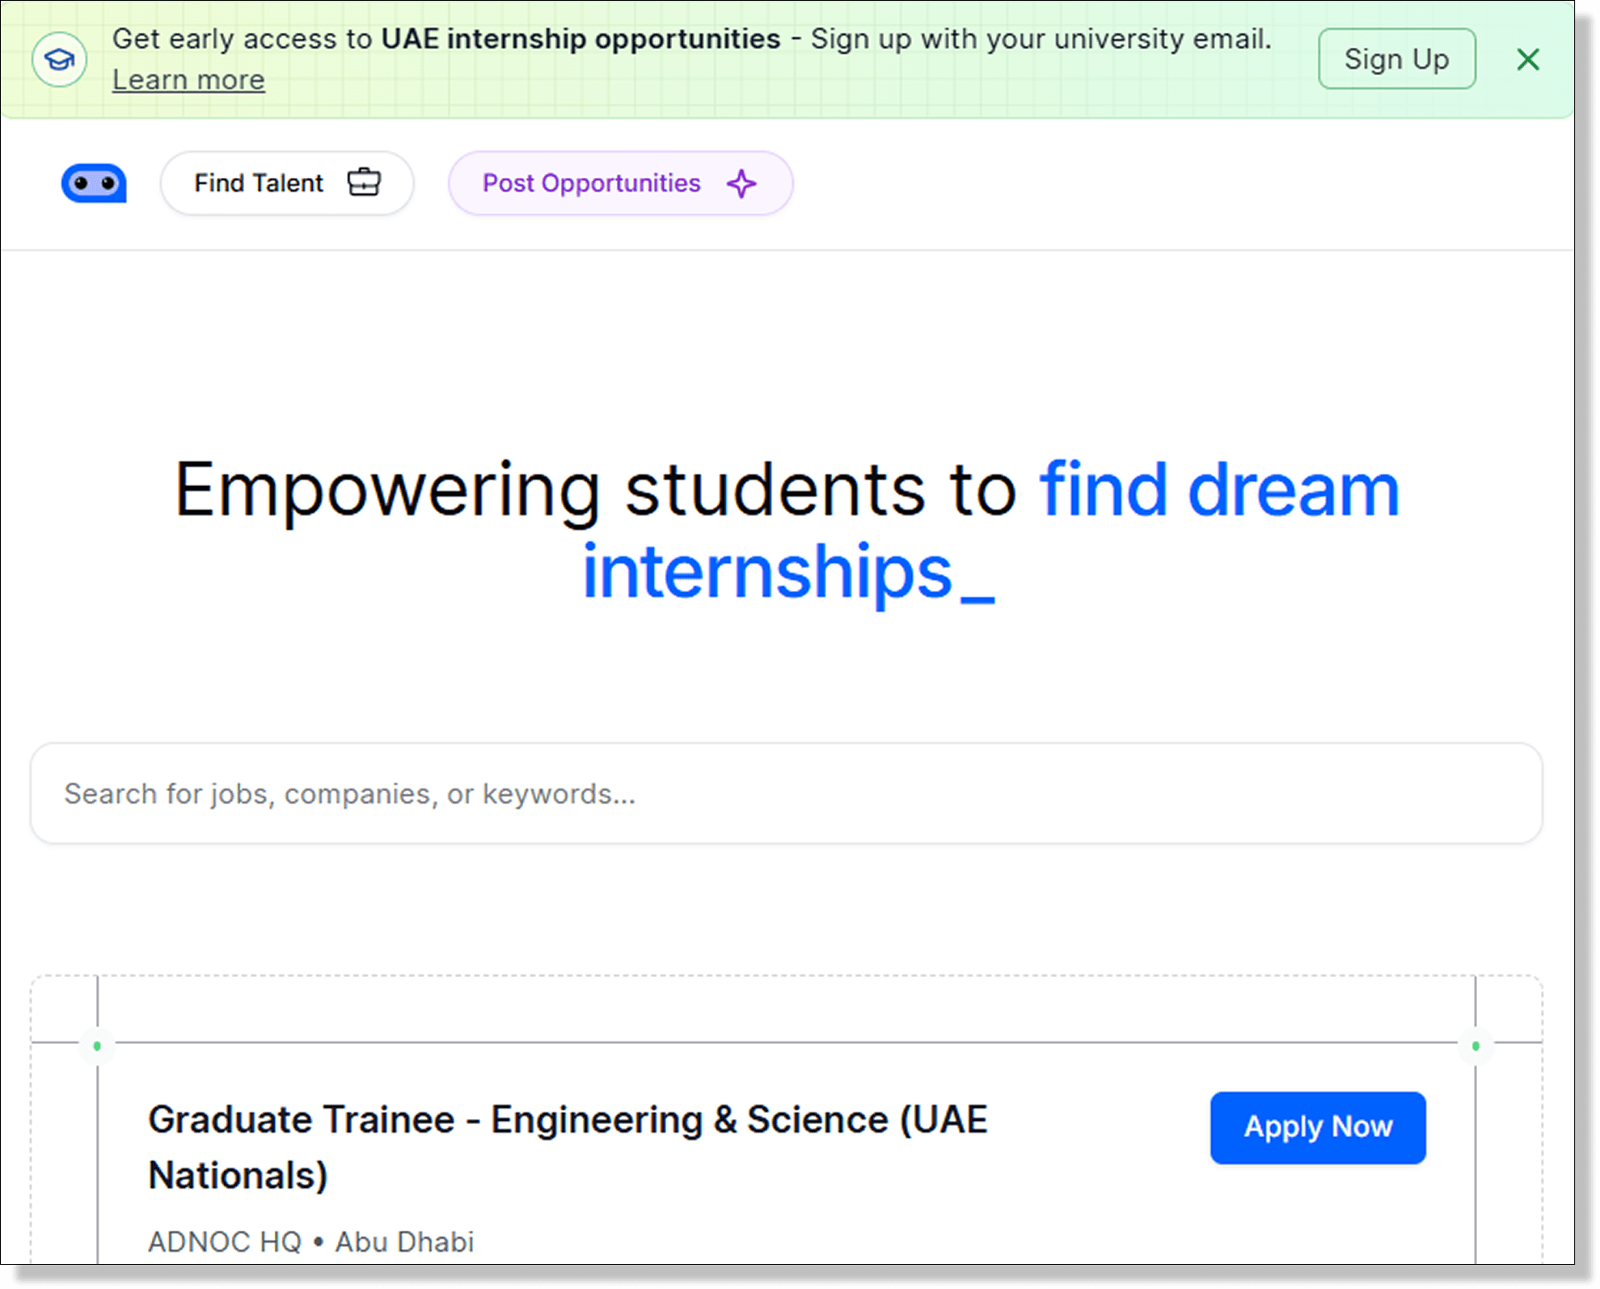This screenshot has width=1600, height=1289.
Task: Click the purple sparkle icon
Action: (741, 184)
